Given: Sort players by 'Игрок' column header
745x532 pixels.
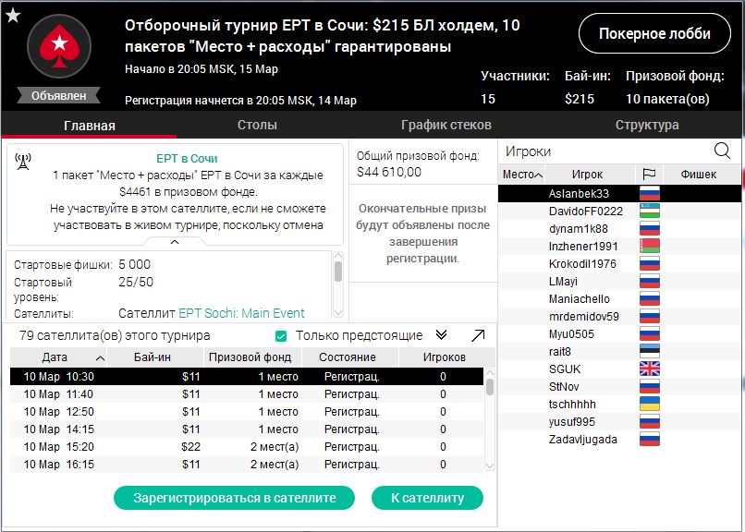Looking at the screenshot, I should (590, 175).
